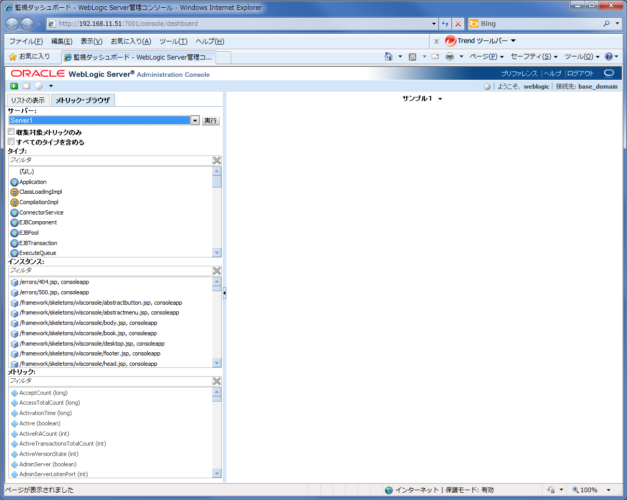Image resolution: width=627 pixels, height=500 pixels.
Task: Click the Print toolbar icon
Action: [450, 56]
